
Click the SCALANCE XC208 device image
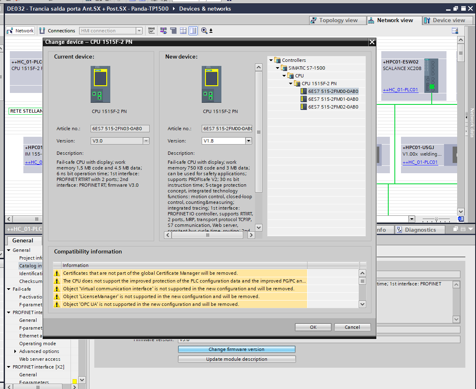[x=431, y=75]
